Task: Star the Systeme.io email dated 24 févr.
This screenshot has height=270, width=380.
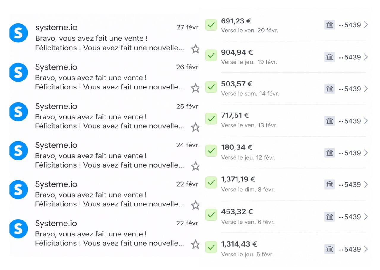Action: click(x=195, y=166)
